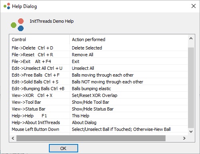
Task: Close the Help Dialog window
Action: click(x=194, y=6)
